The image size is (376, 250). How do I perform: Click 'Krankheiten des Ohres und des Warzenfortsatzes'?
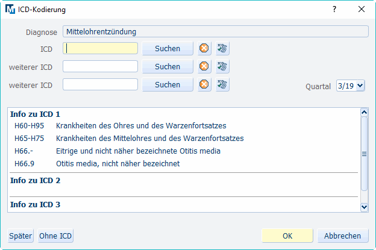click(x=141, y=125)
